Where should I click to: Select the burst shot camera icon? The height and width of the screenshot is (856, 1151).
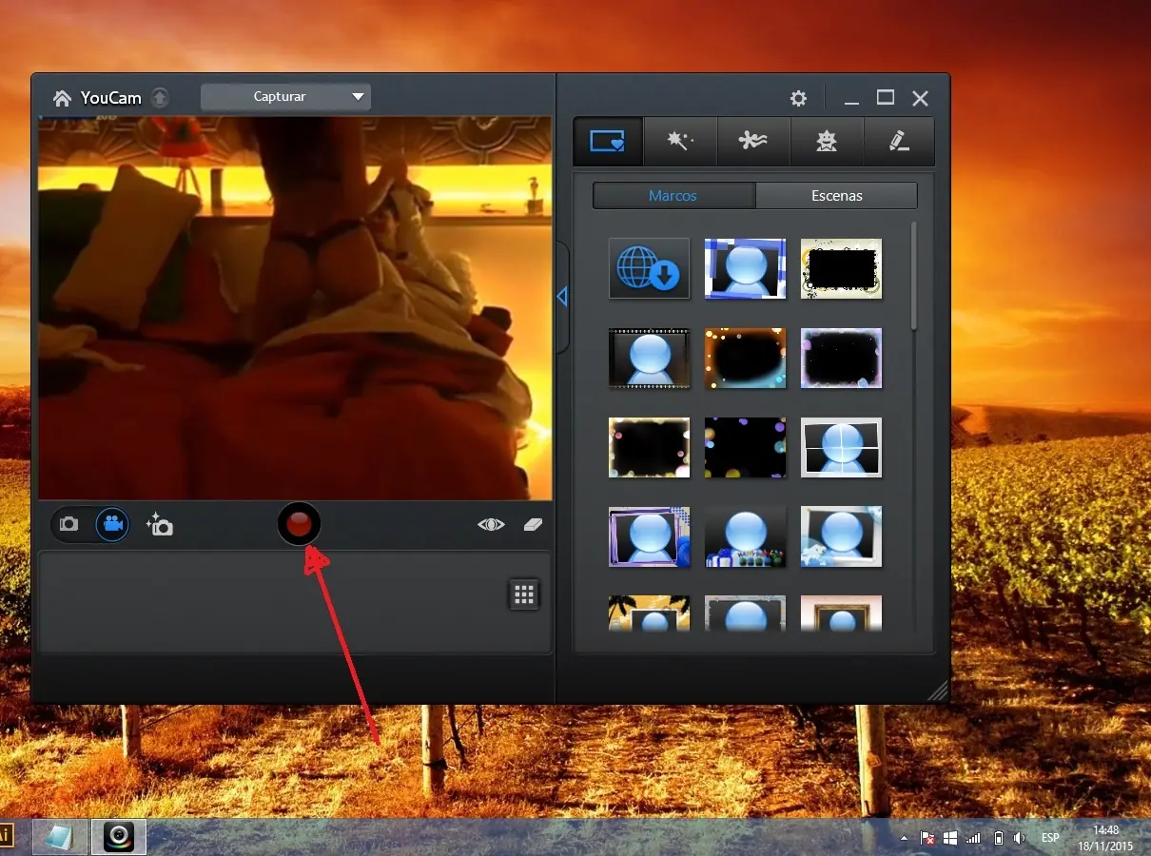160,524
